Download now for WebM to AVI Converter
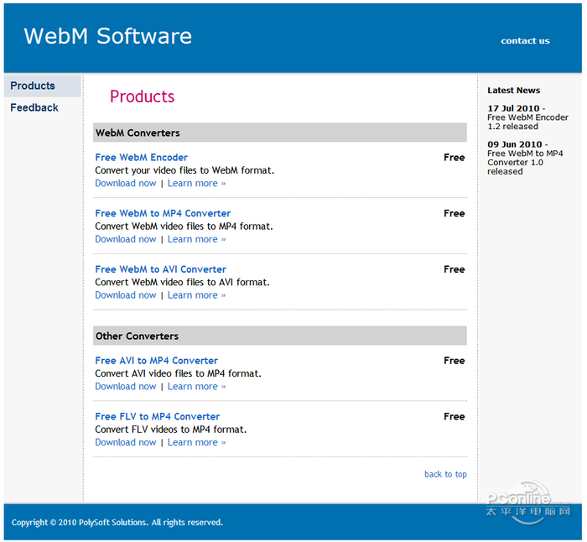587x542 pixels. point(125,295)
